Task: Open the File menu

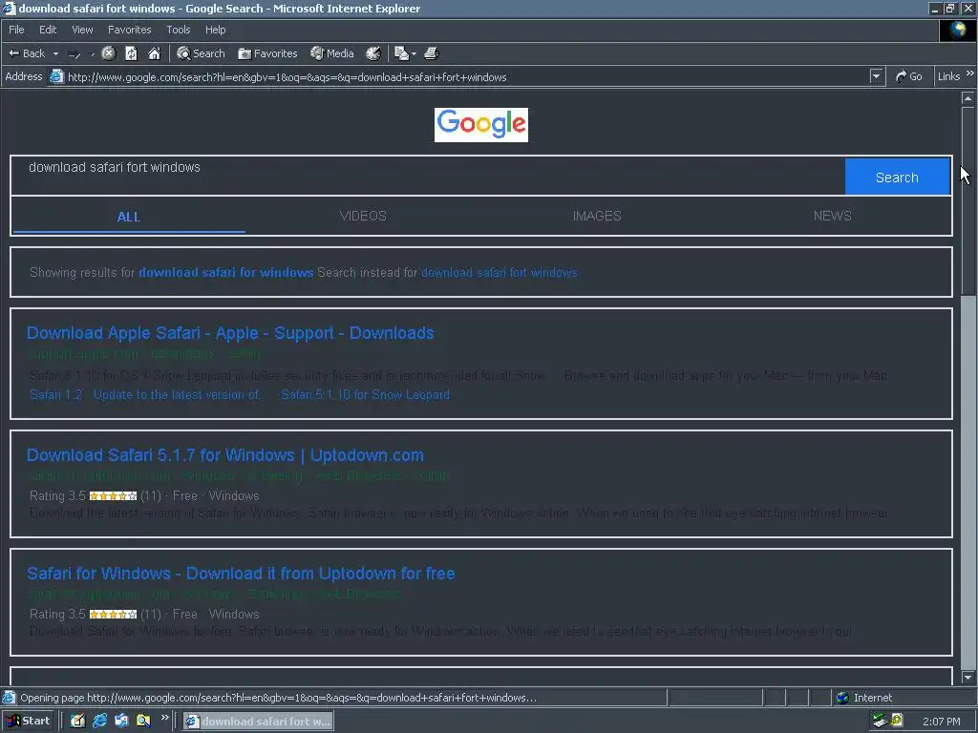Action: tap(16, 30)
